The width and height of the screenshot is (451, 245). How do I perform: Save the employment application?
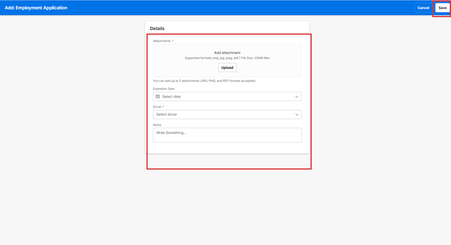coord(442,8)
